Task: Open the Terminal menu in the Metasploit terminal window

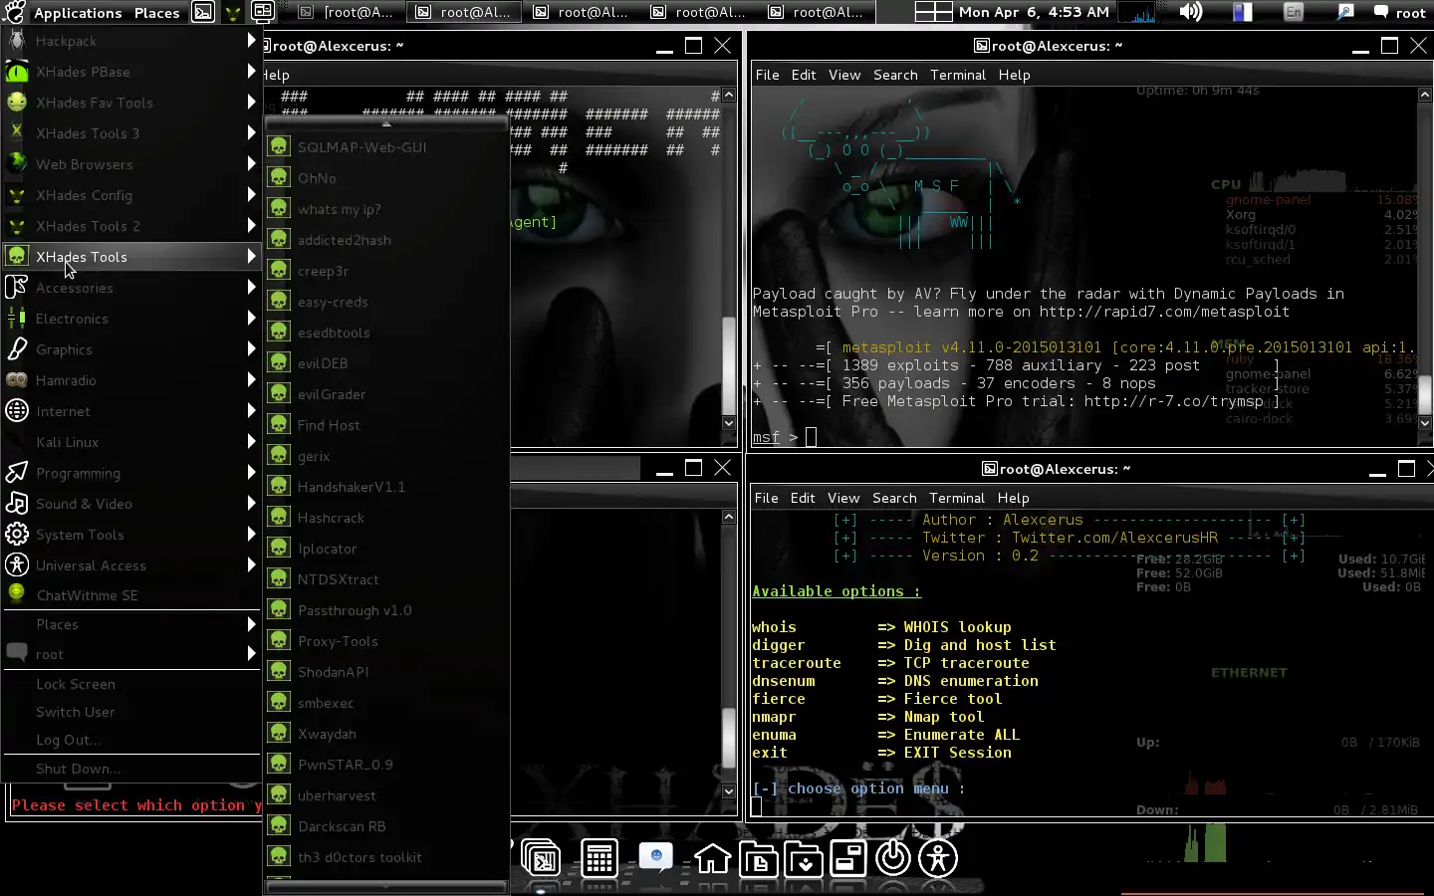Action: tap(958, 75)
